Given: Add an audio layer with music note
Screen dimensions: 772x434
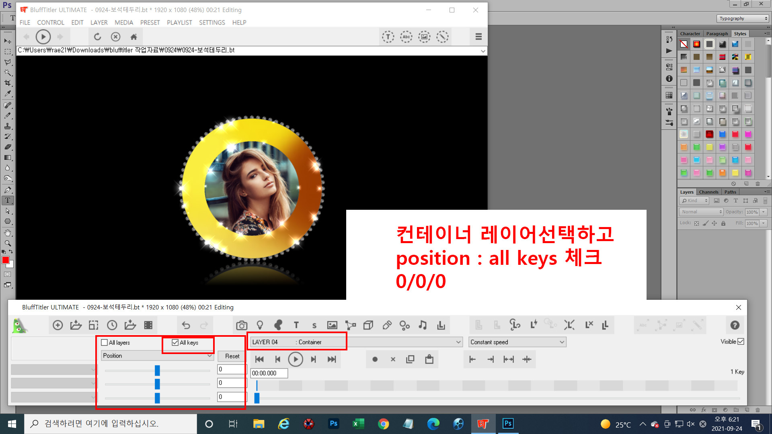Looking at the screenshot, I should coord(423,325).
